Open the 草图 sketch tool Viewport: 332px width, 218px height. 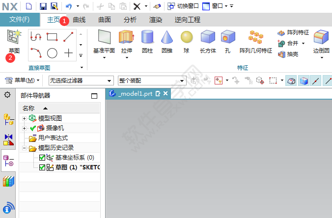[14, 41]
